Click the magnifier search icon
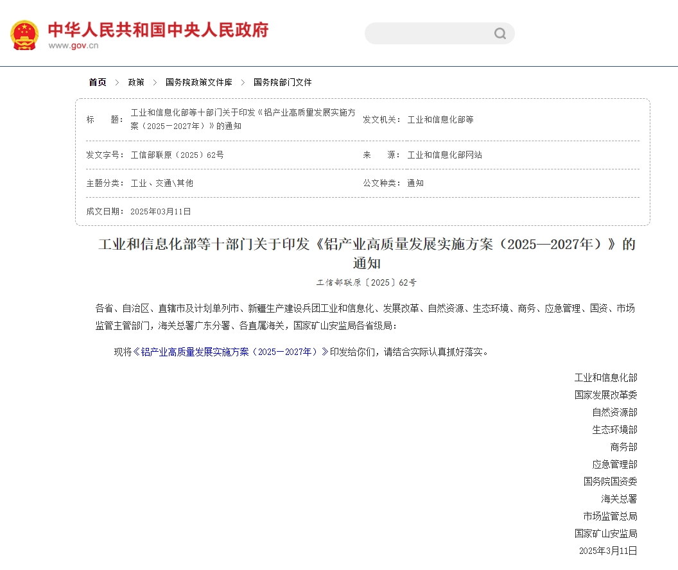The image size is (678, 570). click(499, 33)
